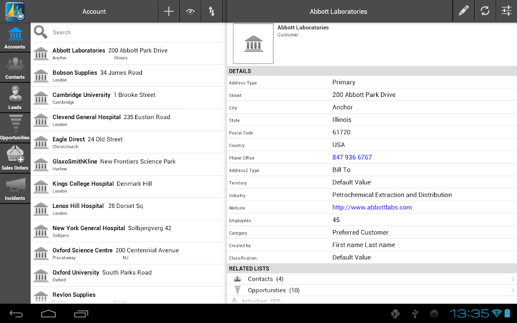Edit Abbott Laboratories with the pencil icon
The width and height of the screenshot is (517, 323).
coord(463,11)
